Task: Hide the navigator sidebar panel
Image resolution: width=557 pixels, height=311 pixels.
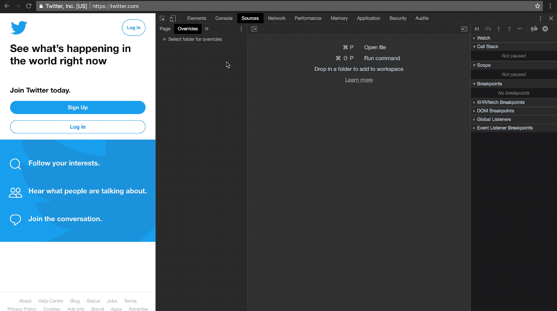Action: 254,29
